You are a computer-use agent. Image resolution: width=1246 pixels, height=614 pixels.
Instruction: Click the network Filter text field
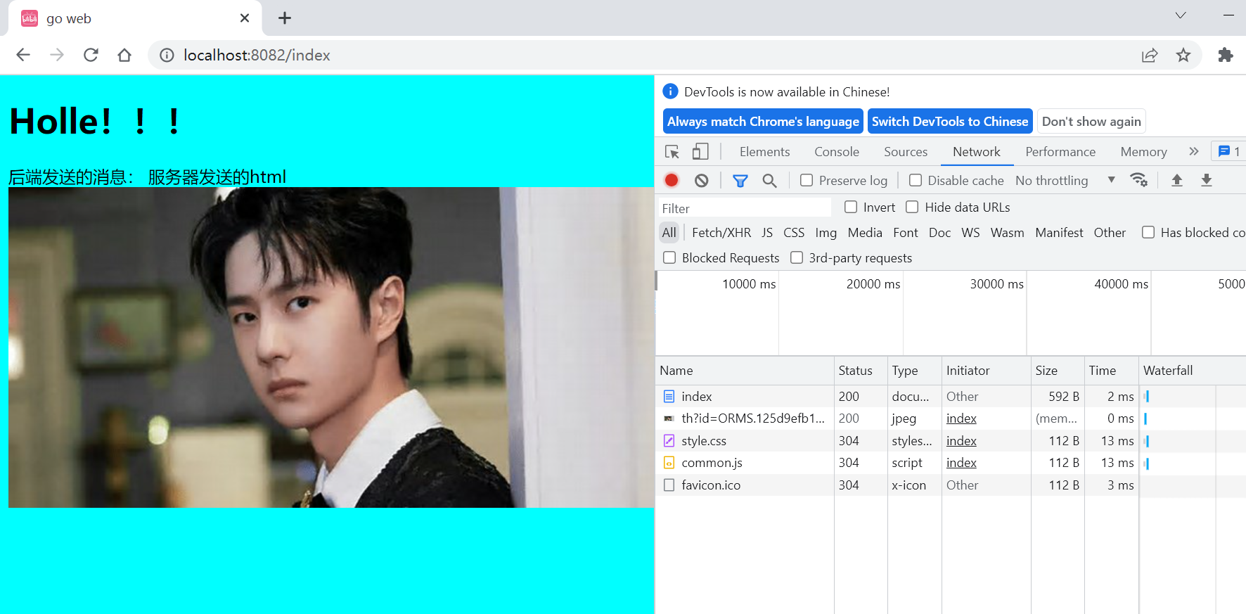(745, 208)
